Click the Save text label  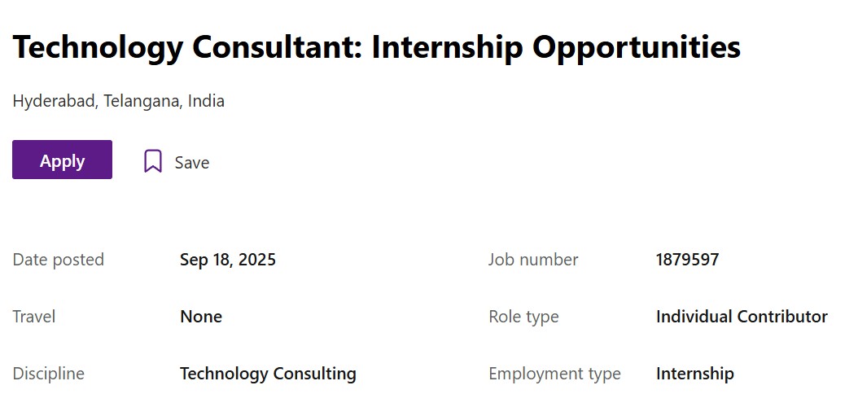pyautogui.click(x=192, y=163)
